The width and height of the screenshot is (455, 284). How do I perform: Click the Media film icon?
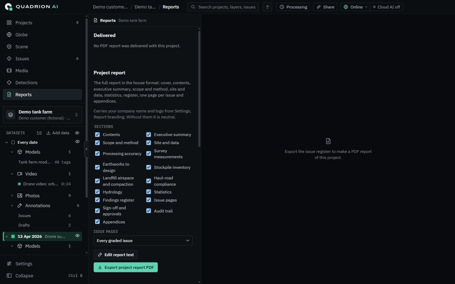pyautogui.click(x=9, y=70)
